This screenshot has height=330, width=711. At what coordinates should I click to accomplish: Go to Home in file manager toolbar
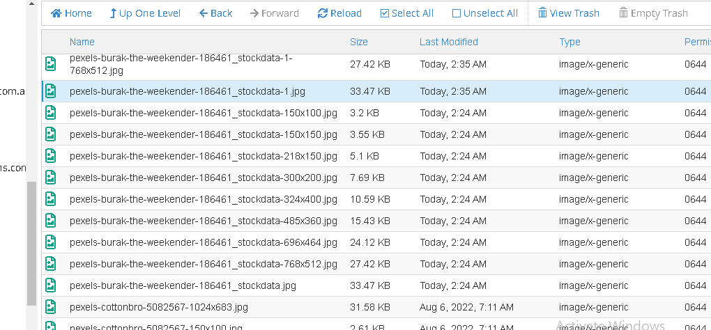coord(71,14)
